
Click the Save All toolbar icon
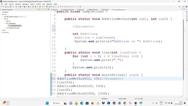(x=8, y=7)
